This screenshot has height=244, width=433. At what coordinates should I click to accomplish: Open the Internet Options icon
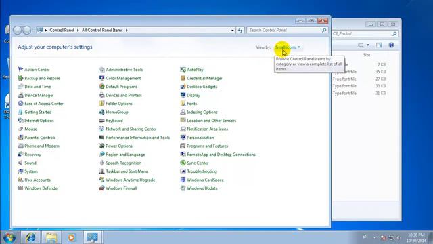point(20,121)
